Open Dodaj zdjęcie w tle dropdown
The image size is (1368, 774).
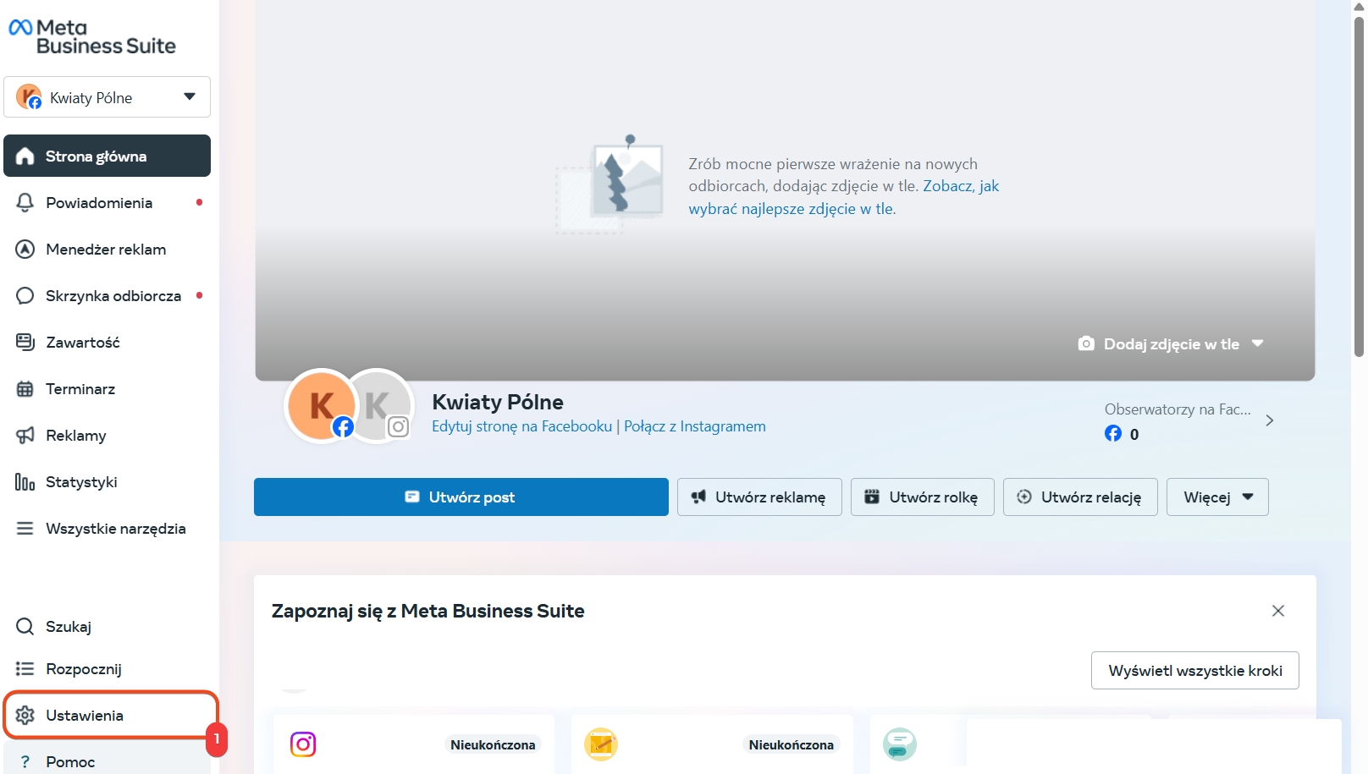click(1172, 343)
